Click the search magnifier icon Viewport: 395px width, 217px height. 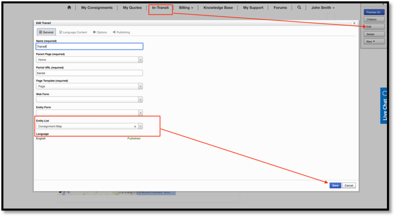tap(299, 7)
